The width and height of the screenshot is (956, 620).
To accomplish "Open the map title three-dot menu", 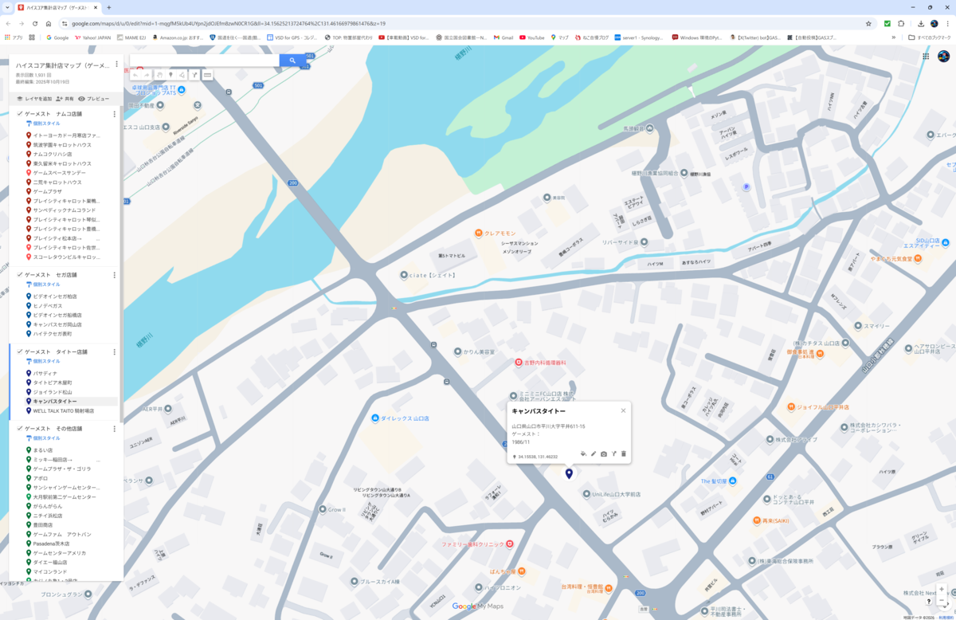I will pos(116,65).
